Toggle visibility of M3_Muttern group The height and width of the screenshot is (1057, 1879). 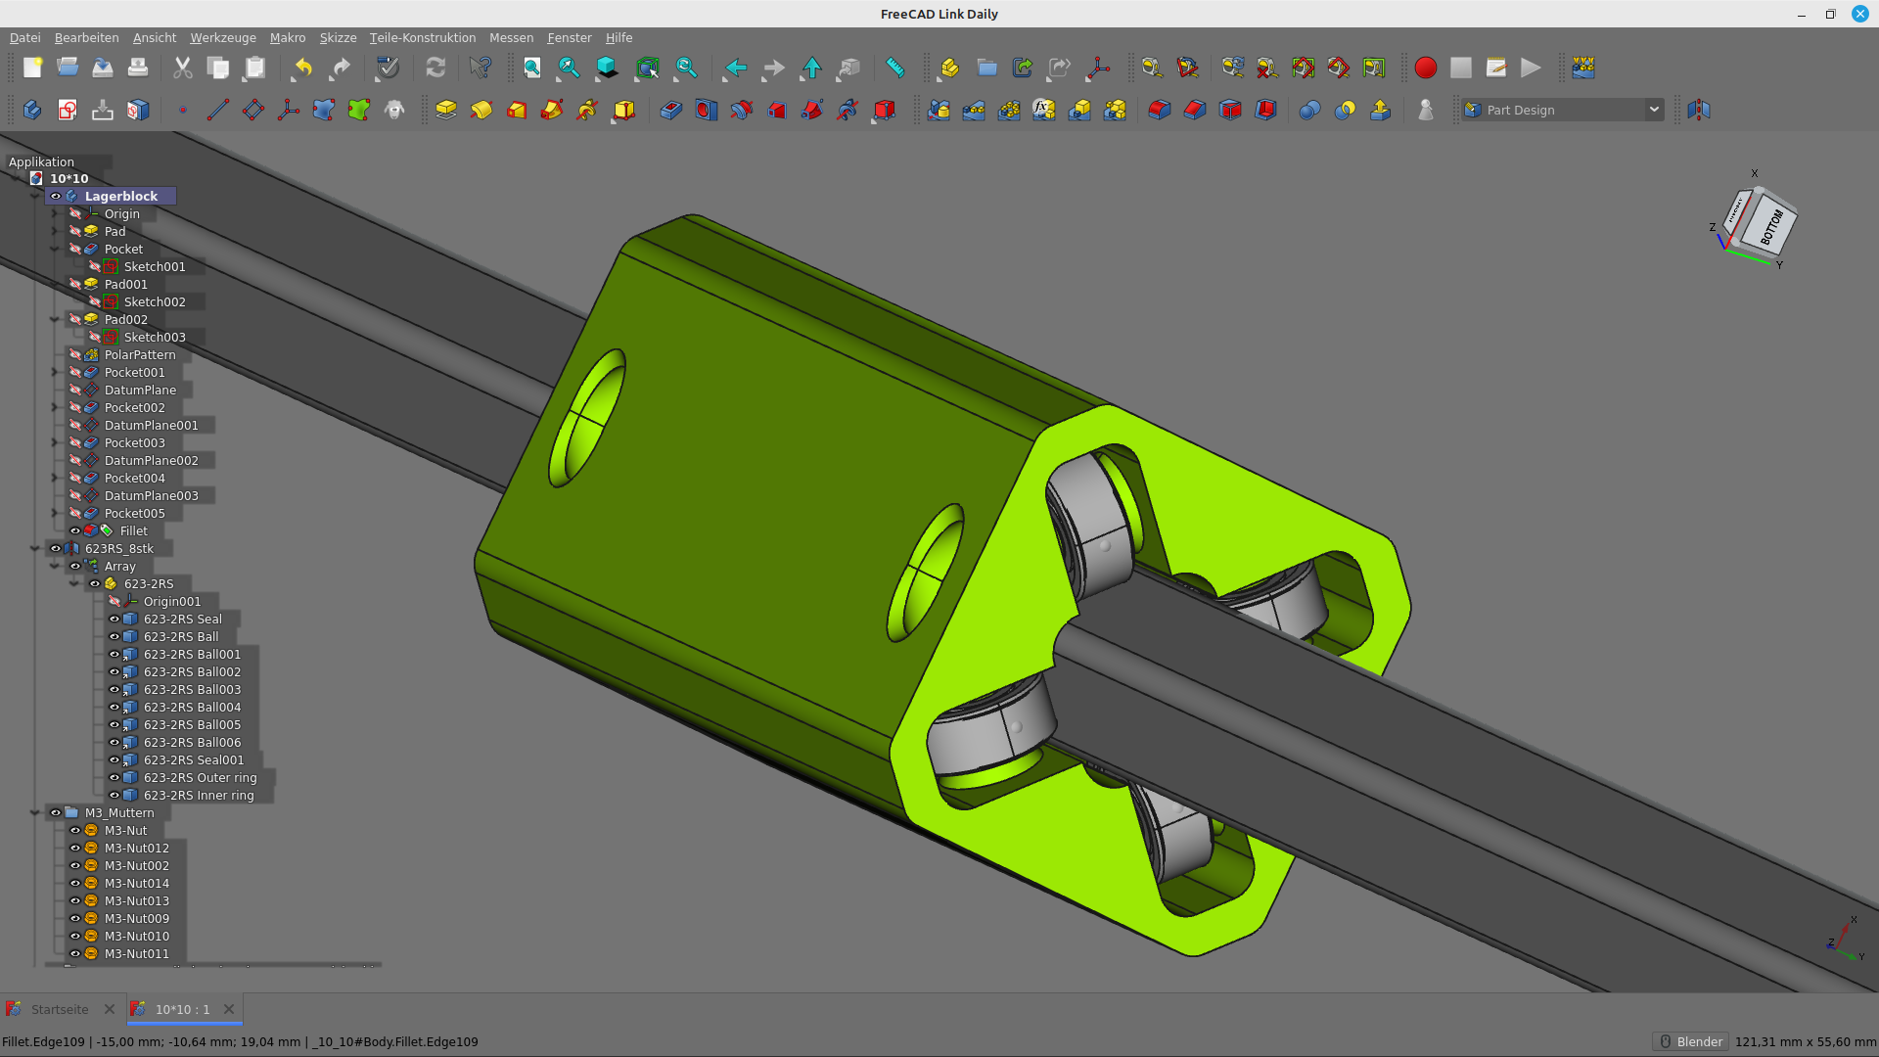tap(56, 813)
